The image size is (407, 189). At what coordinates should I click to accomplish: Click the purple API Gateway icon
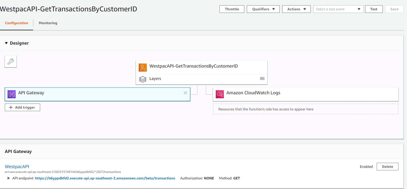[12, 94]
